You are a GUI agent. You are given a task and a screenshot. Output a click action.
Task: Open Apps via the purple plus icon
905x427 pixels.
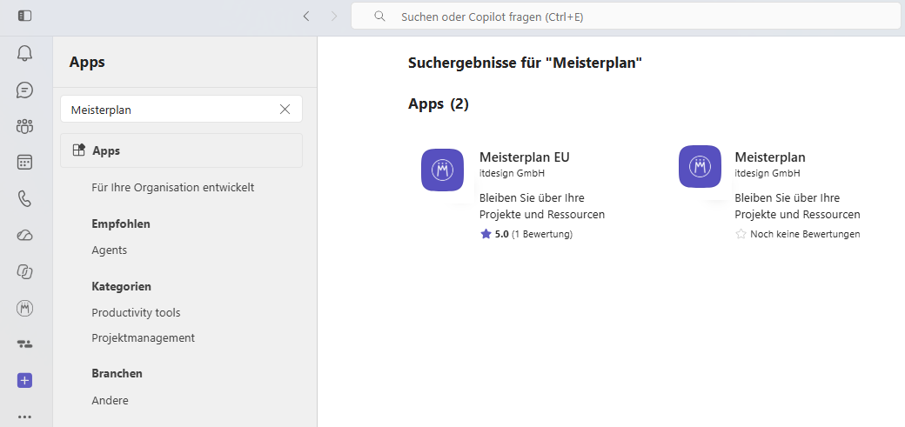25,380
